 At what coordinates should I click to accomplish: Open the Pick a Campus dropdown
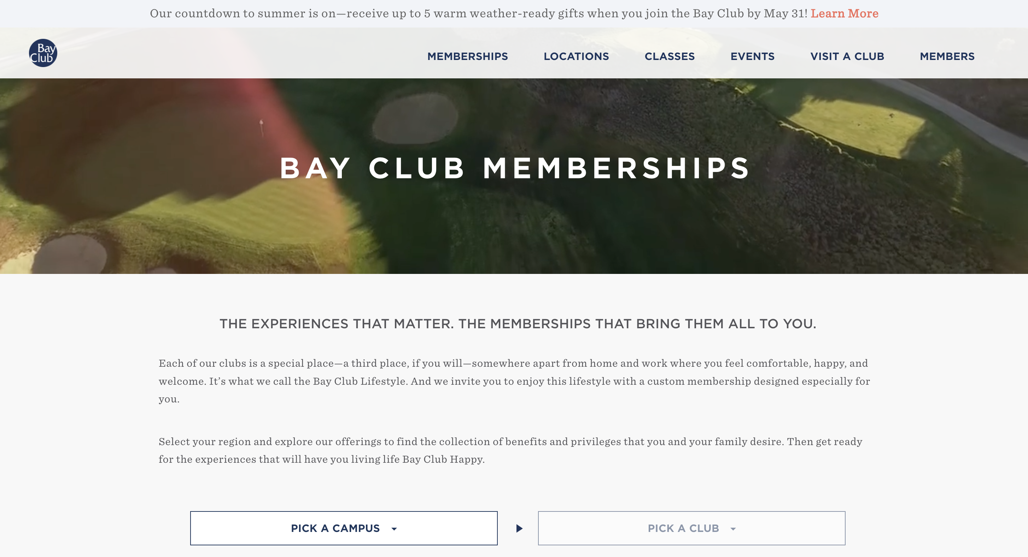344,528
